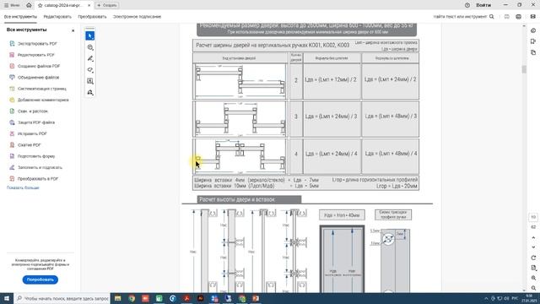Close the Все инструменты side panel
The width and height of the screenshot is (540, 304).
pyautogui.click(x=73, y=30)
